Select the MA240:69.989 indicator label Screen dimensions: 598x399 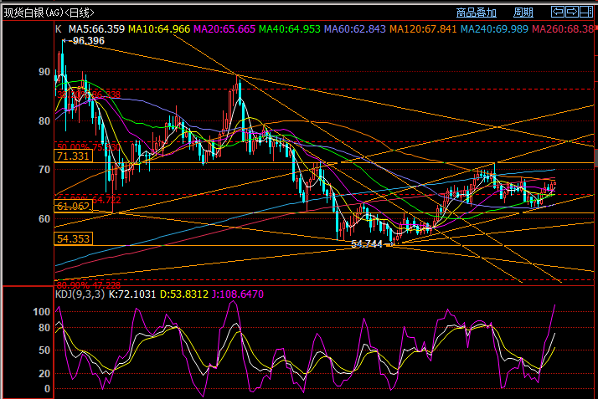494,29
